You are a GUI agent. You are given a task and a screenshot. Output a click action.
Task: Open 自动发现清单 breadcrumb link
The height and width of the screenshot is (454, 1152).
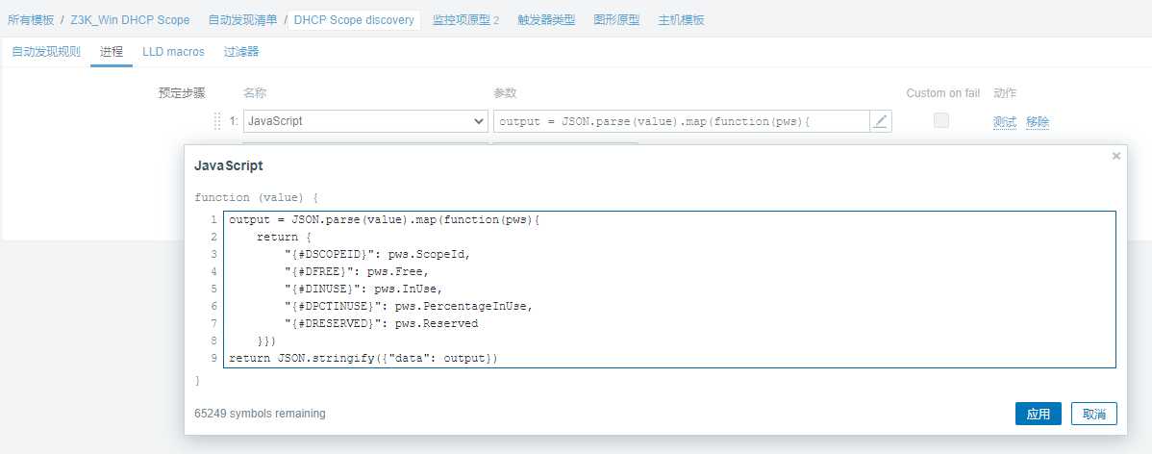pyautogui.click(x=242, y=20)
